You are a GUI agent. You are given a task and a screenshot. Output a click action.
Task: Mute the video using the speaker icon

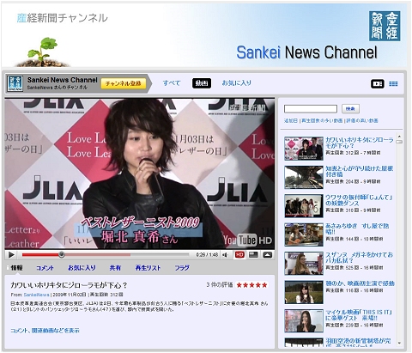(226, 255)
